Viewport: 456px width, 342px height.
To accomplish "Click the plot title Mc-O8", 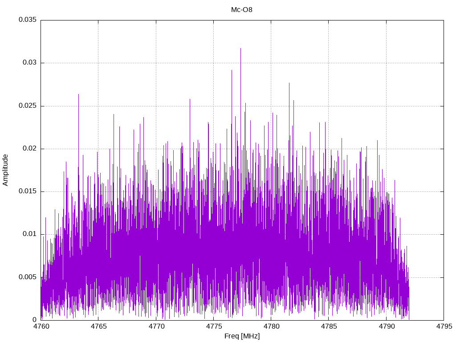I will [x=242, y=10].
